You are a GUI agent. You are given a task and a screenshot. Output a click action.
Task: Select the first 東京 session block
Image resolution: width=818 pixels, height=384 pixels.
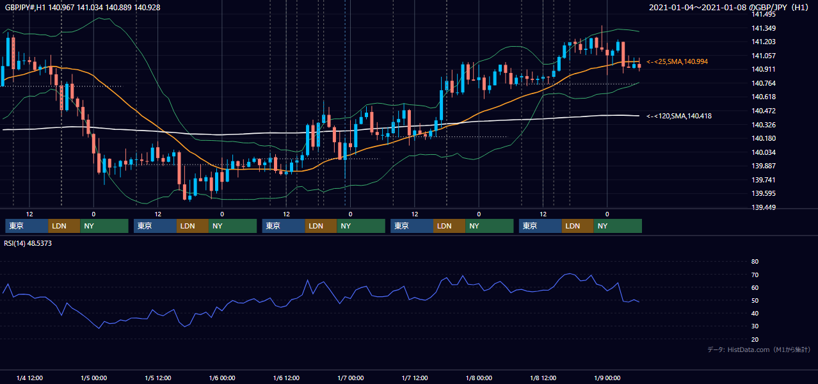pos(26,226)
